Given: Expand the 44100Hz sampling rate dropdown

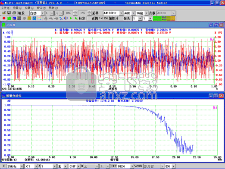Looking at the screenshot, I should pos(121,13).
